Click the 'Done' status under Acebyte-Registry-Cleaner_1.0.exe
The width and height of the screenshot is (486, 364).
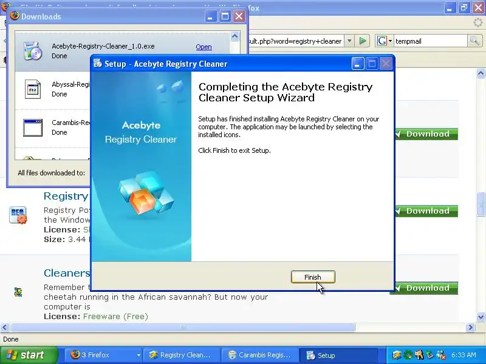(59, 56)
